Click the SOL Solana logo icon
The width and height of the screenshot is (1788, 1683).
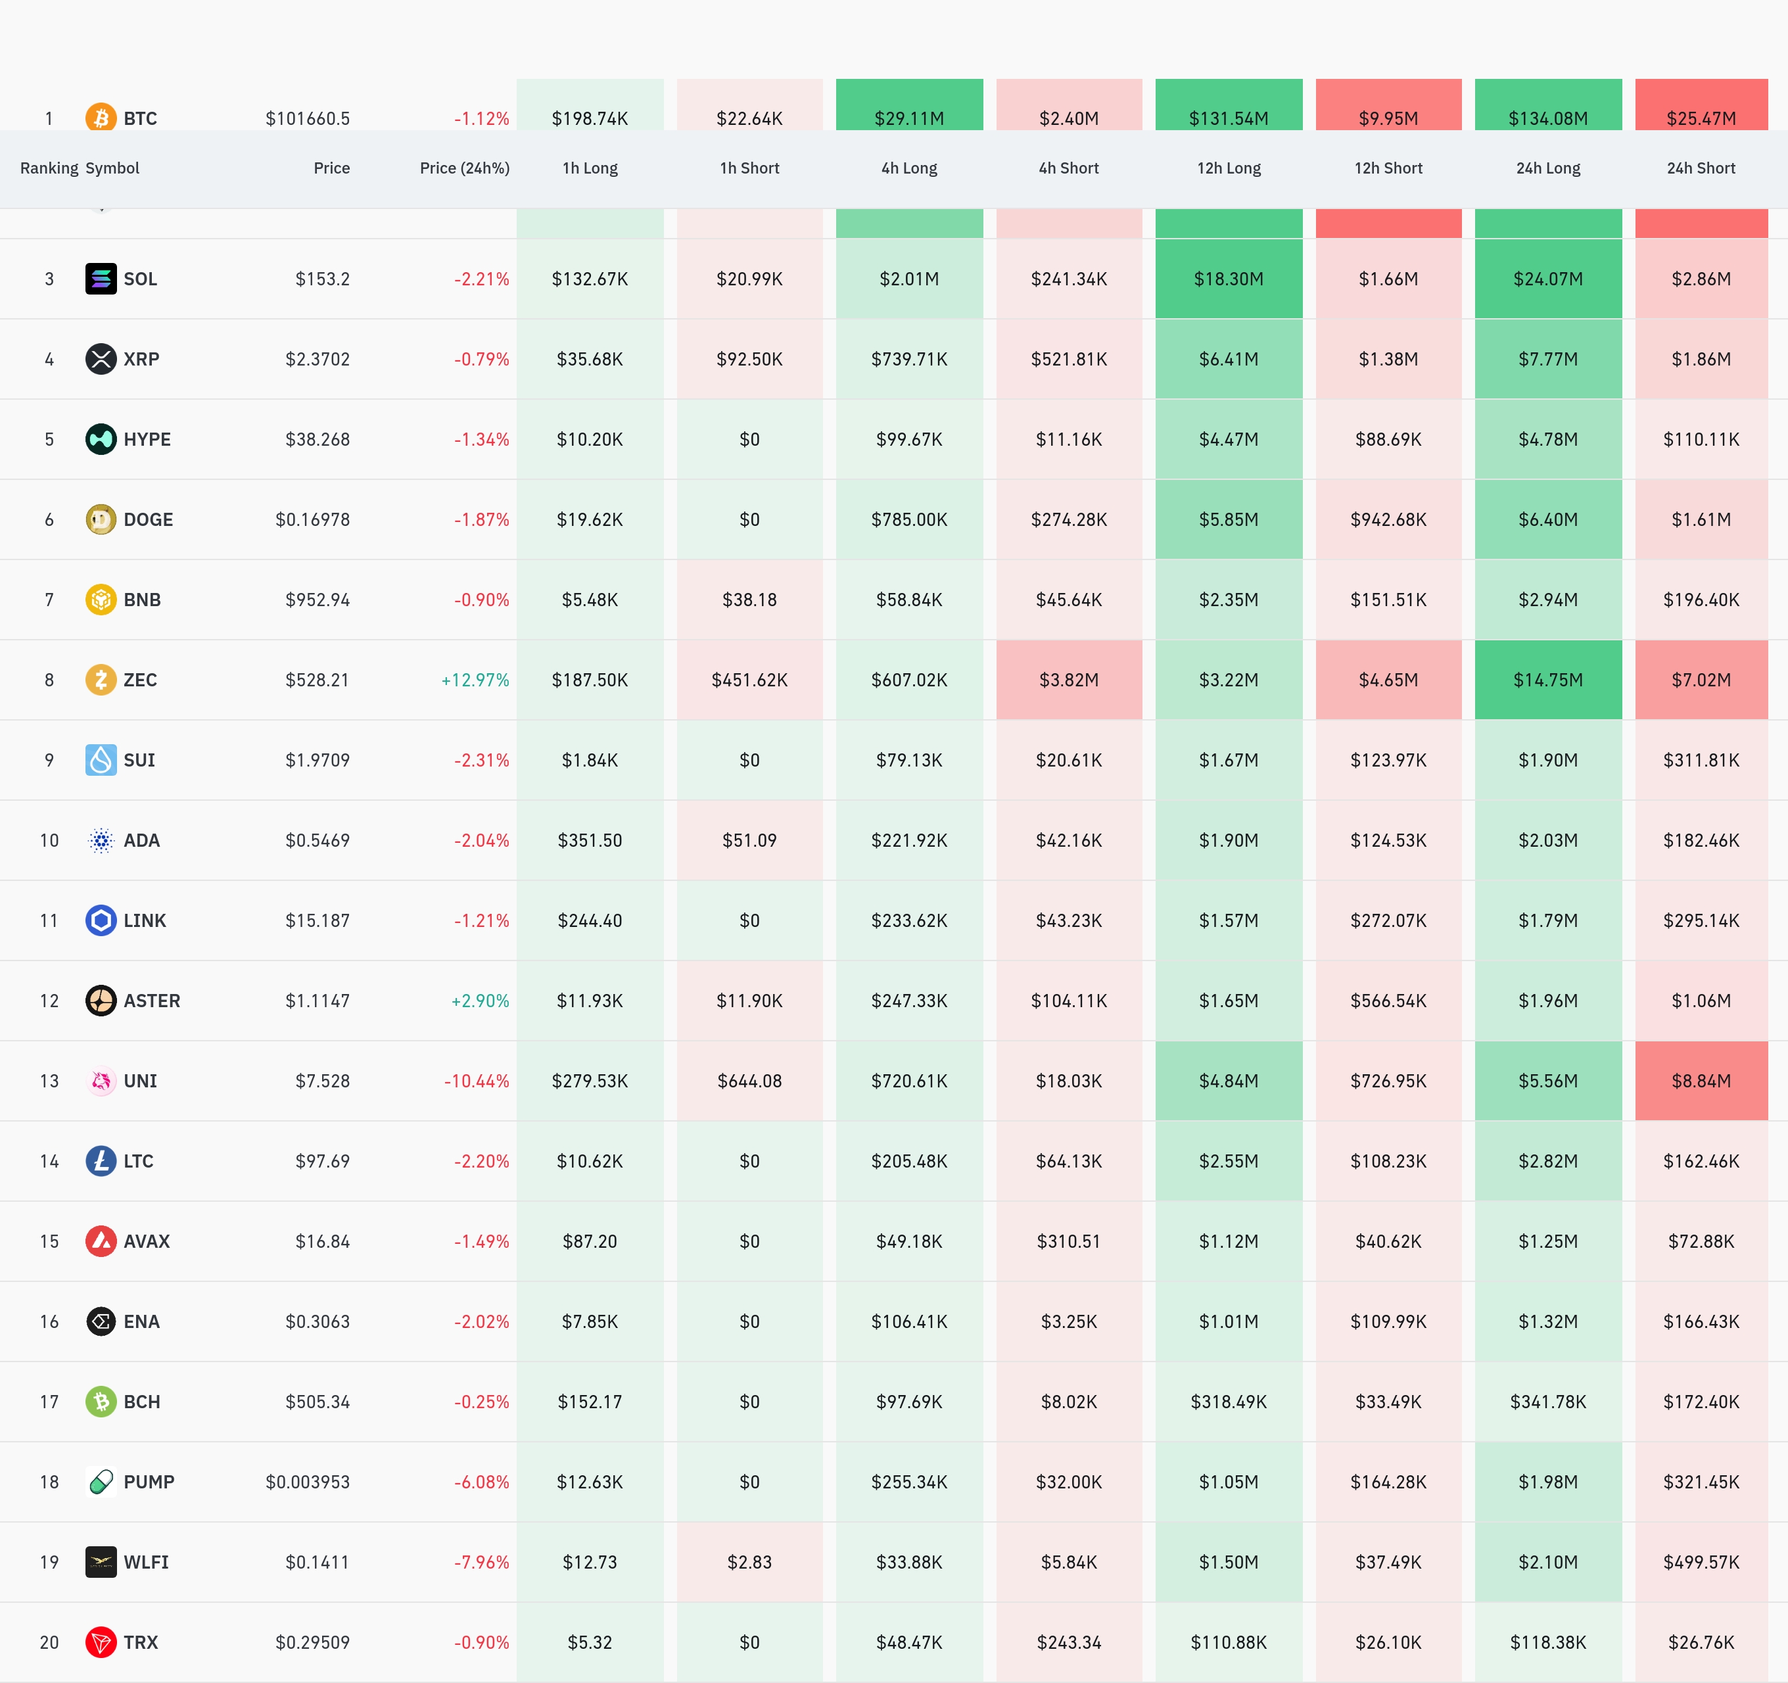coord(101,279)
